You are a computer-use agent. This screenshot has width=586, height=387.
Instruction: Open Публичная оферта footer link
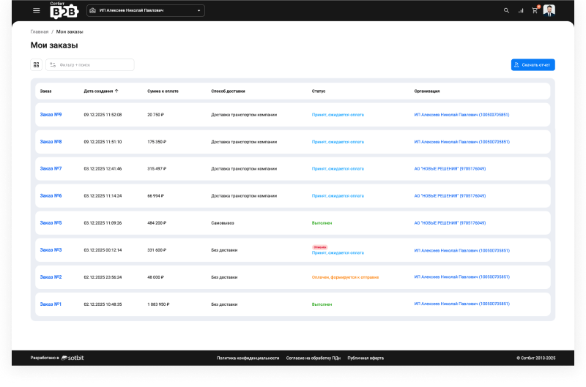[x=365, y=358]
